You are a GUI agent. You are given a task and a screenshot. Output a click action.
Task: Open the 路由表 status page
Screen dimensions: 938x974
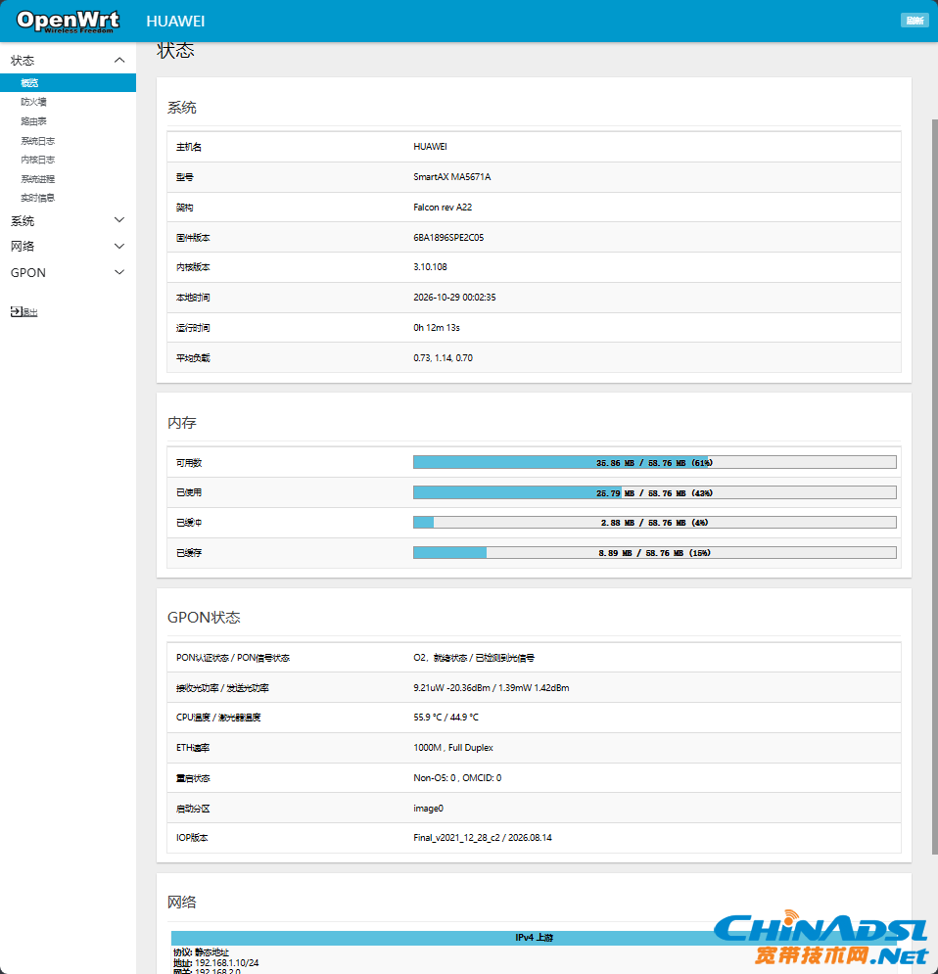33,121
